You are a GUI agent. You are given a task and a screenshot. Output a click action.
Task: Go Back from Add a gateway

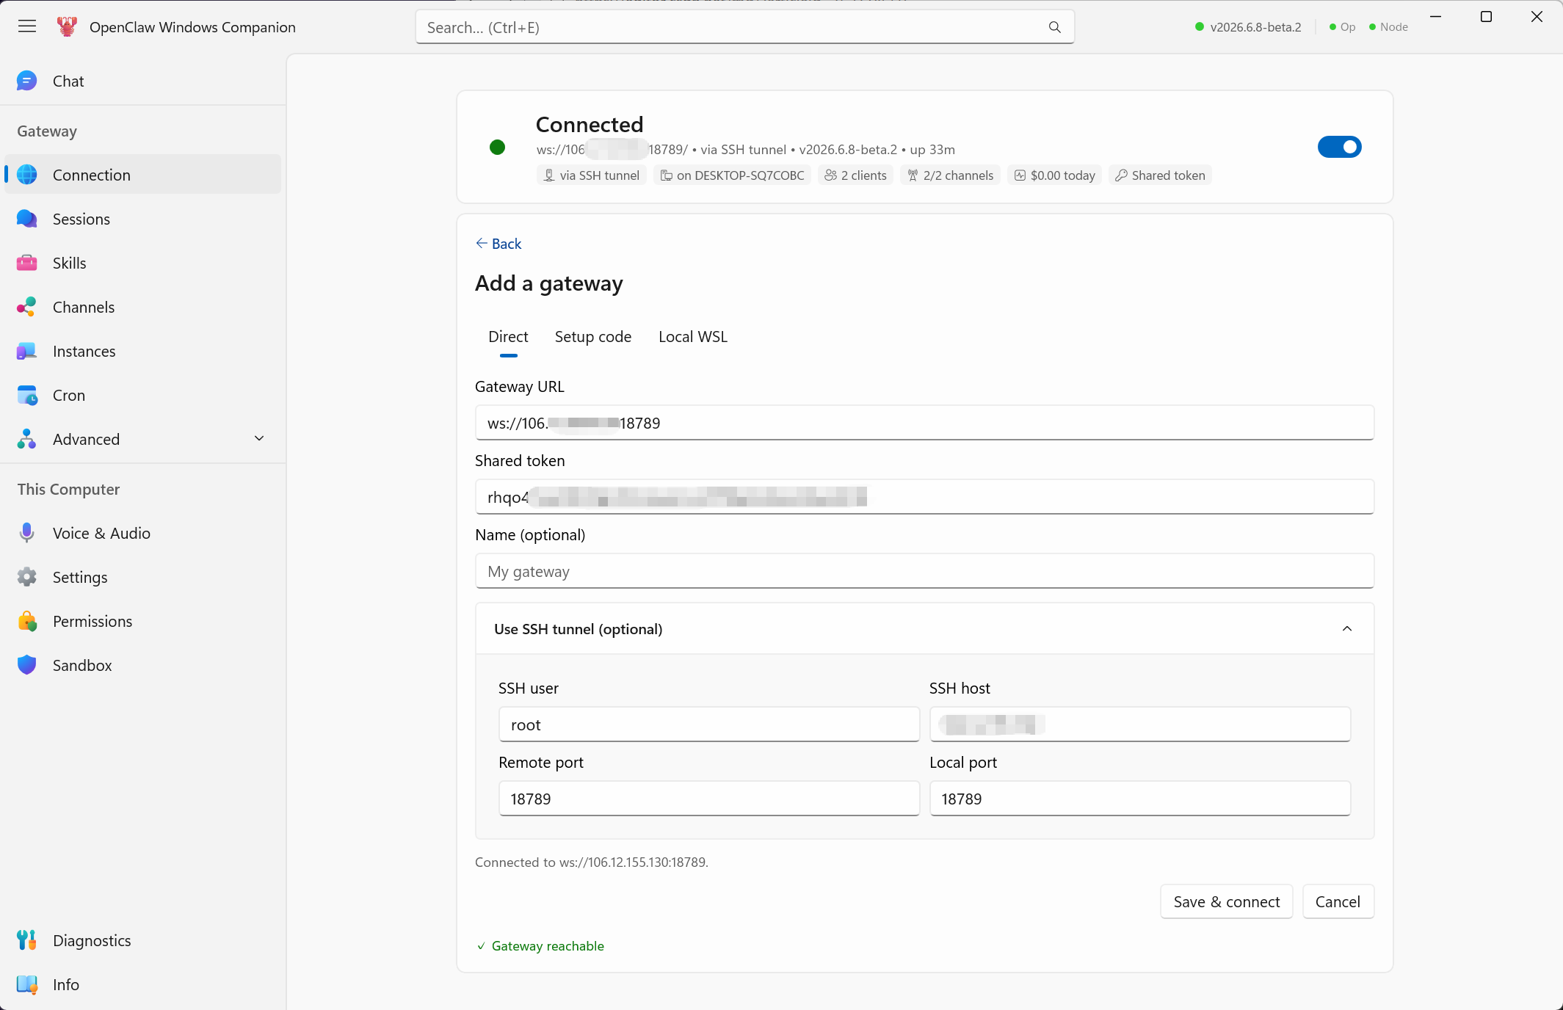click(498, 244)
